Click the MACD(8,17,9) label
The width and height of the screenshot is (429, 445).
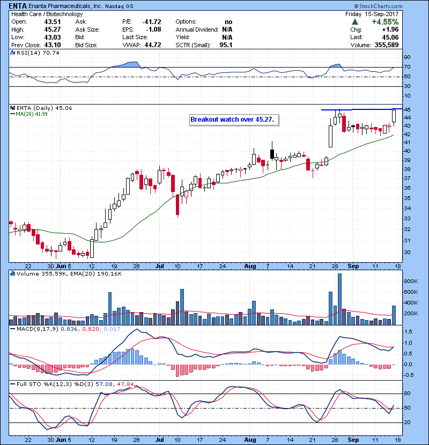38,329
